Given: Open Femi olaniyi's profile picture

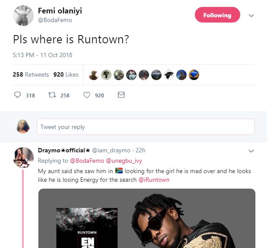Looking at the screenshot, I should tap(24, 16).
